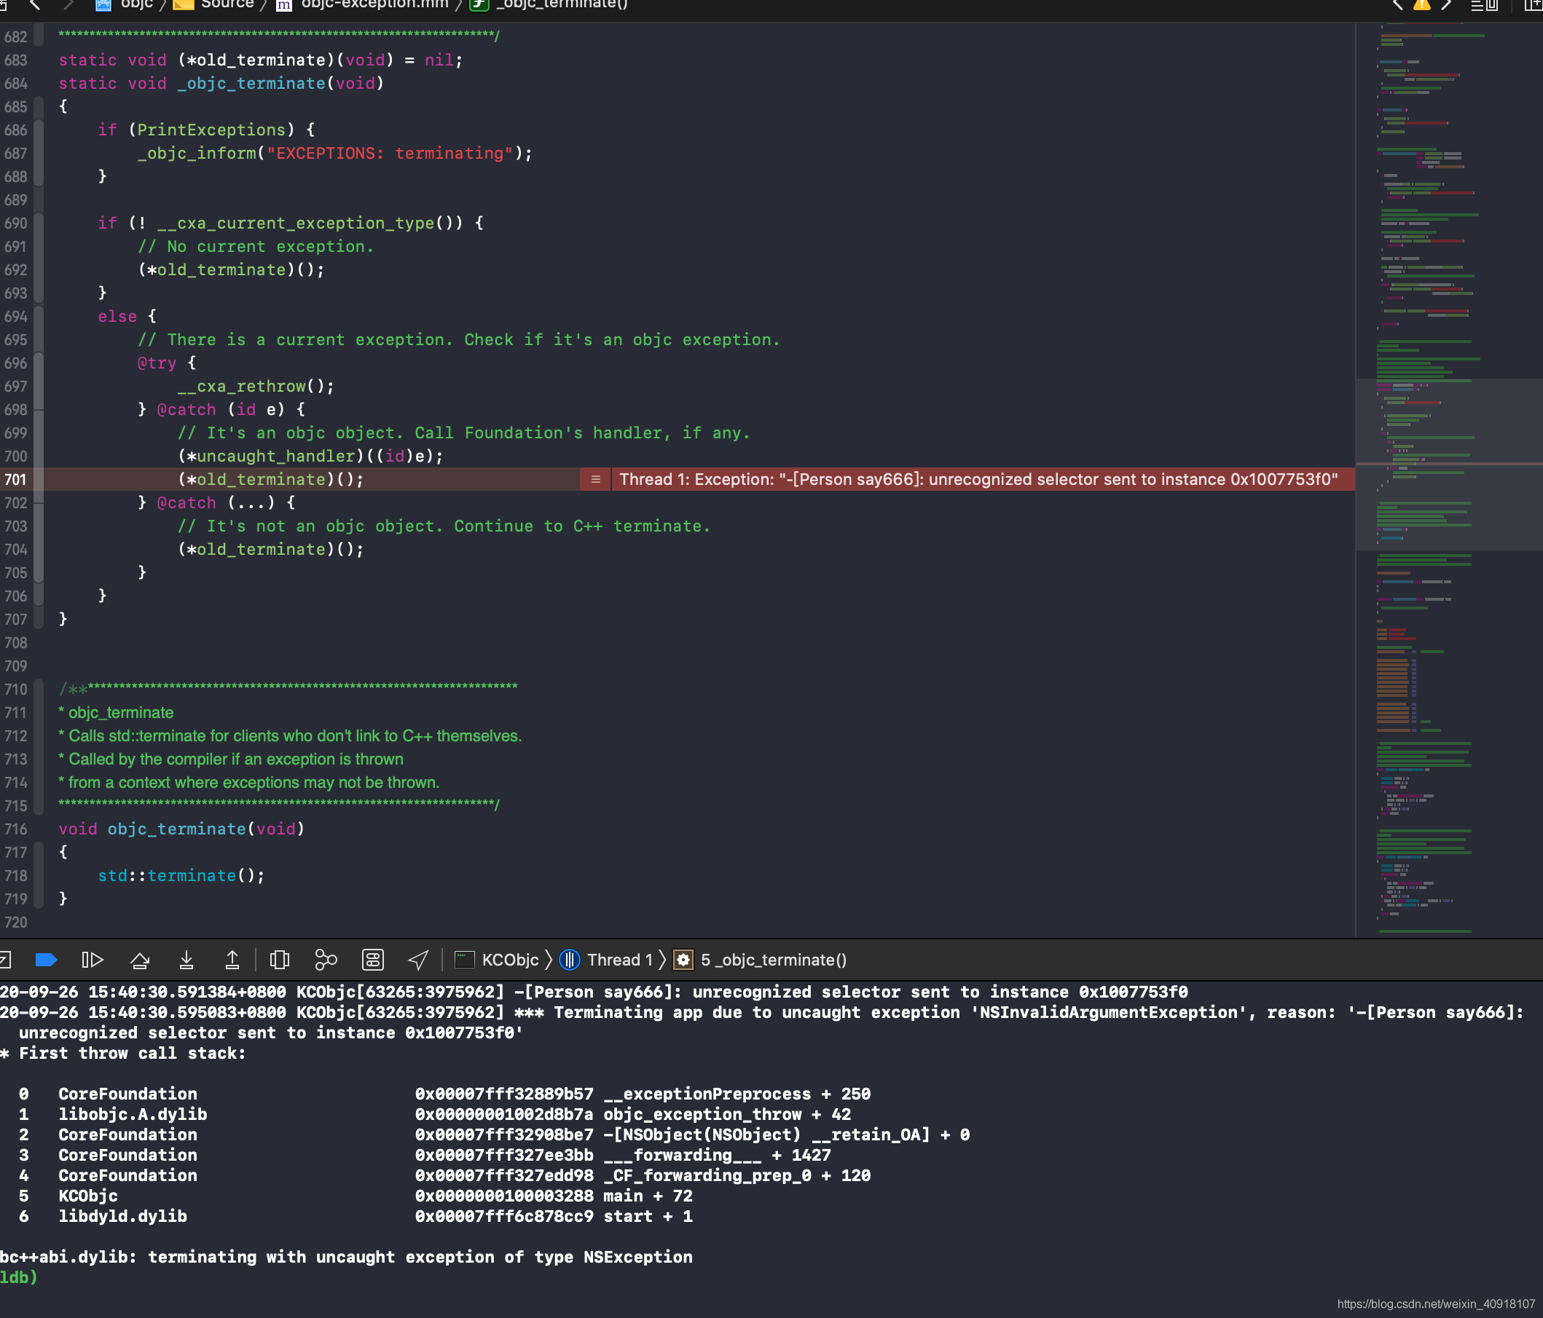Click the Thread 1 thread icon
Viewport: 1543px width, 1318px height.
[x=570, y=960]
